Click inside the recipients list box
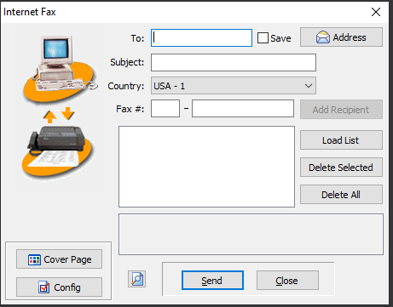Viewport: 393px width, 307px height. coord(206,167)
